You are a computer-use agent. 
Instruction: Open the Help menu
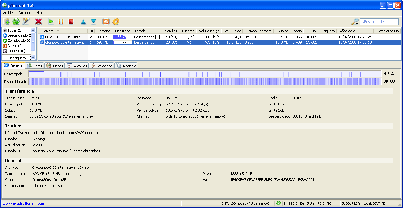pyautogui.click(x=40, y=13)
